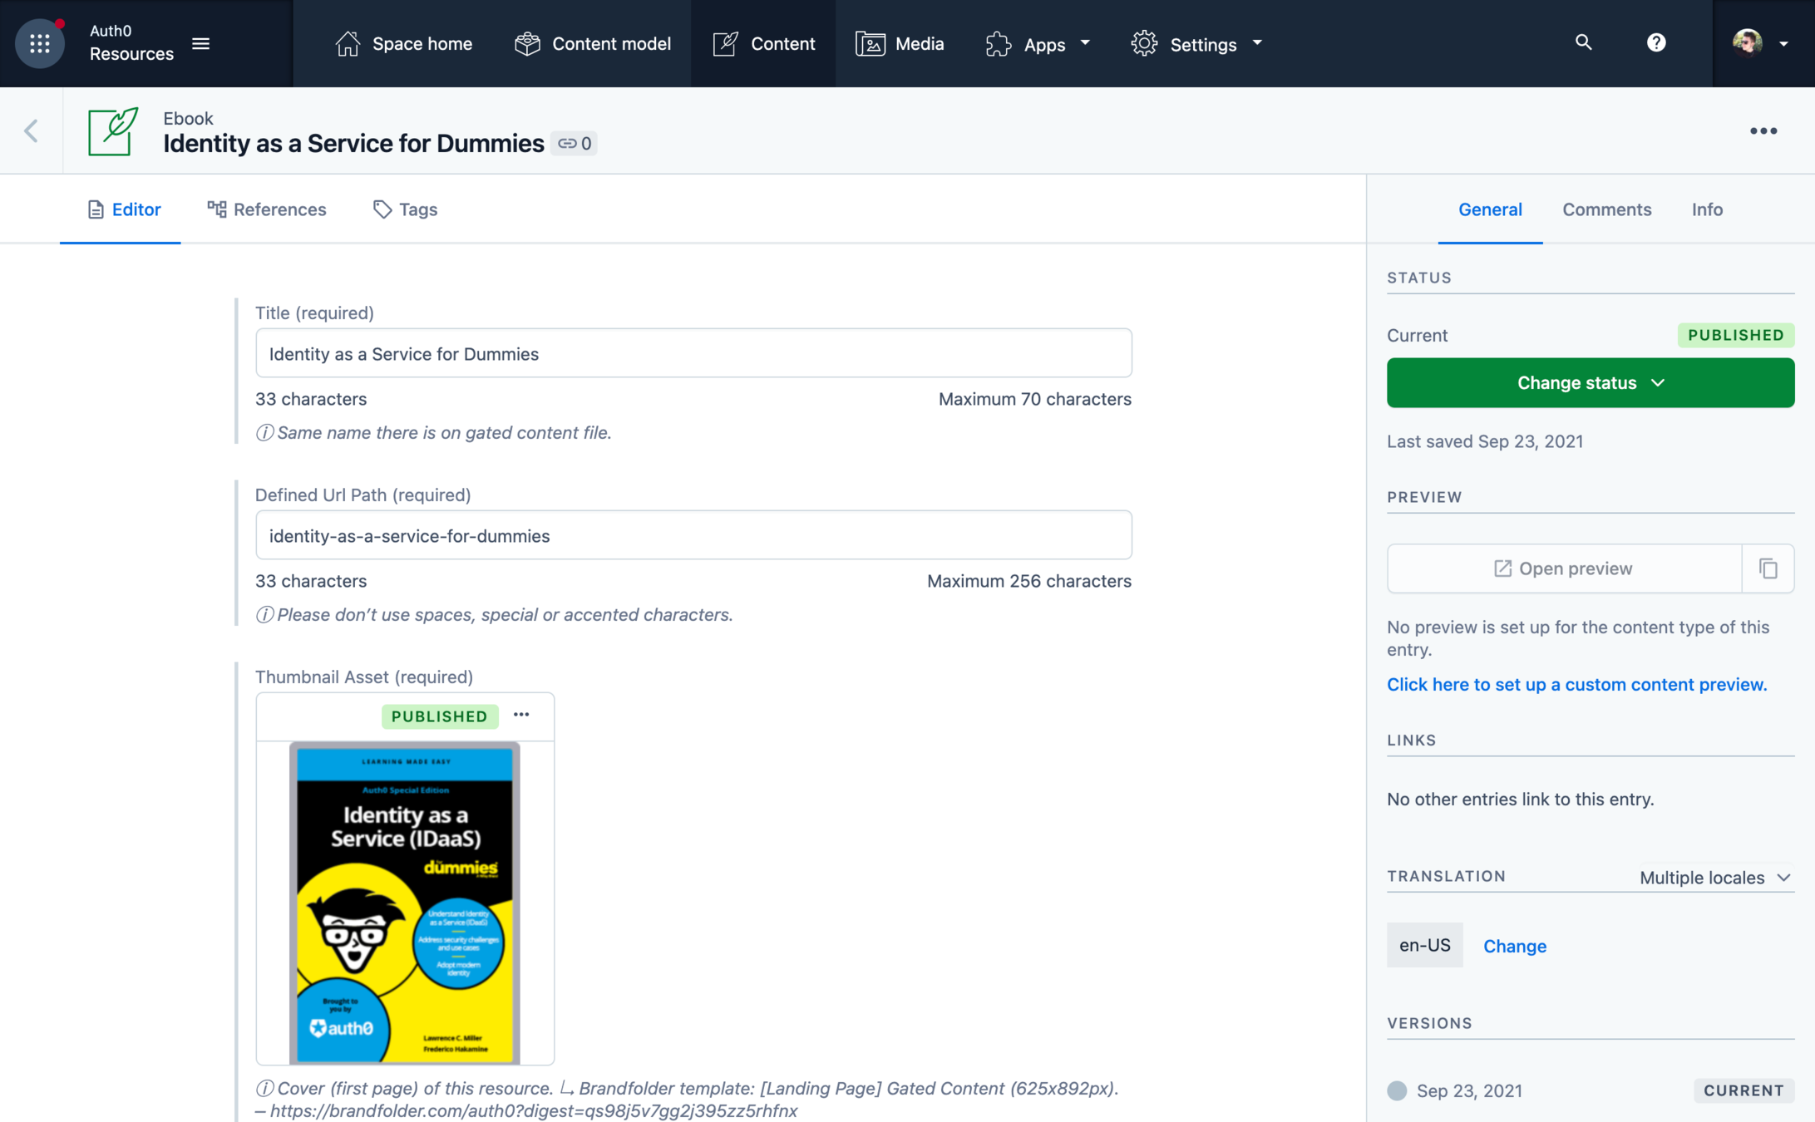1815x1122 pixels.
Task: Open the user avatar account menu
Action: [1759, 42]
